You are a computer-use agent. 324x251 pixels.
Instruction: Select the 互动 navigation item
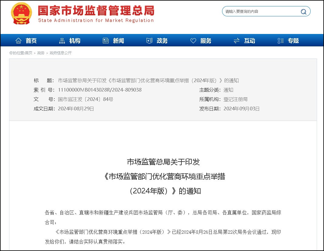coord(249,41)
